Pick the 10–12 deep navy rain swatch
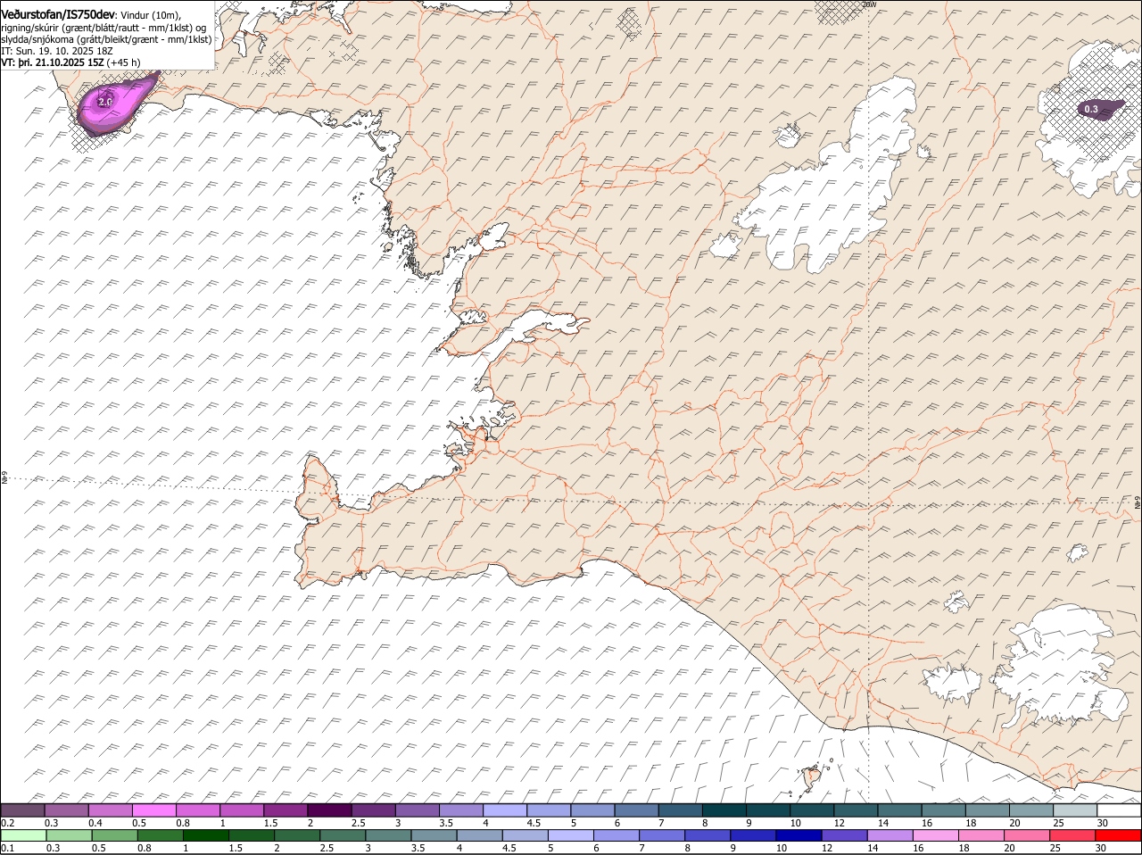This screenshot has height=855, width=1142. tap(799, 835)
